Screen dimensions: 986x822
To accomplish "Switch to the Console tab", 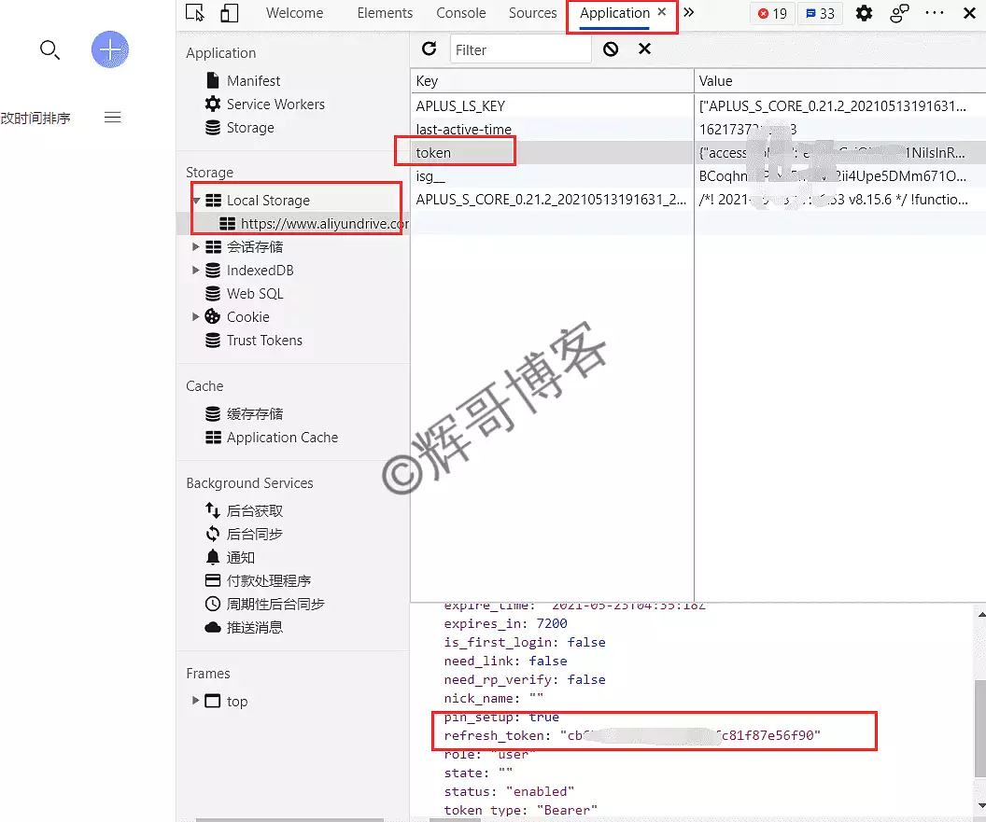I will point(461,13).
